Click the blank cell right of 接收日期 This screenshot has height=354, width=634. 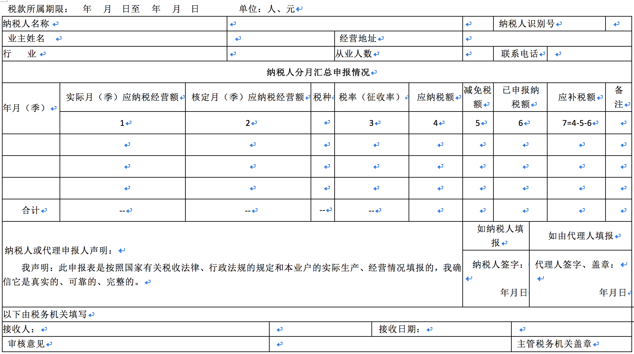(x=572, y=329)
